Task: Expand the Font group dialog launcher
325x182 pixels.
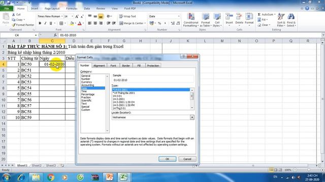Action: point(83,30)
